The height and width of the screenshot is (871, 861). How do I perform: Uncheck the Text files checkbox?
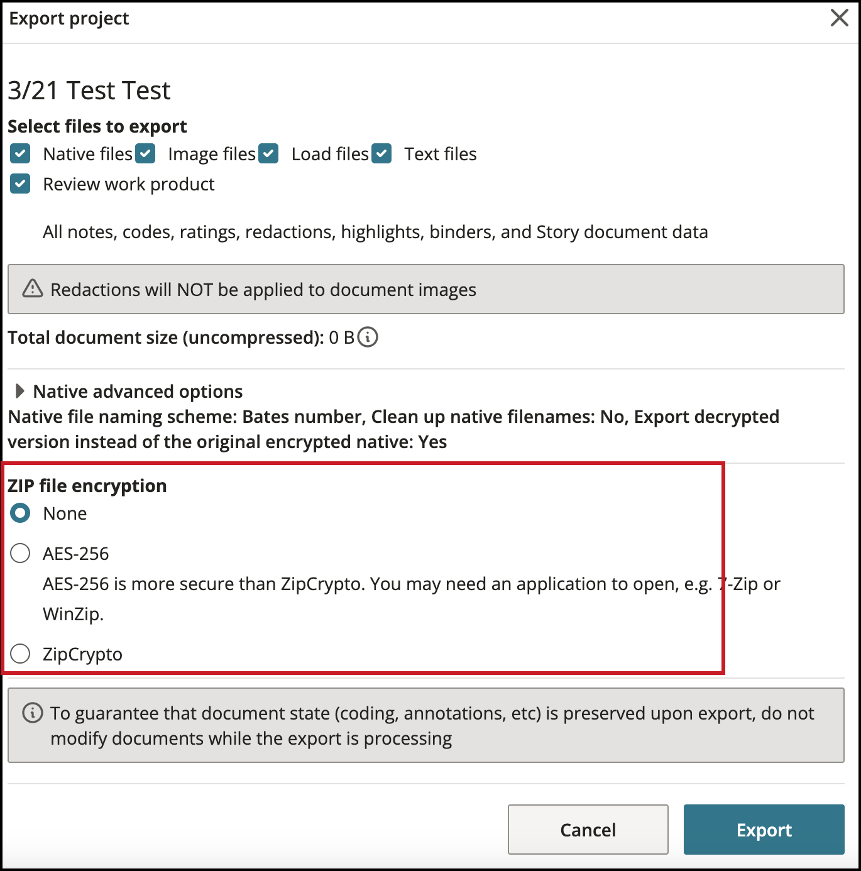(x=381, y=154)
